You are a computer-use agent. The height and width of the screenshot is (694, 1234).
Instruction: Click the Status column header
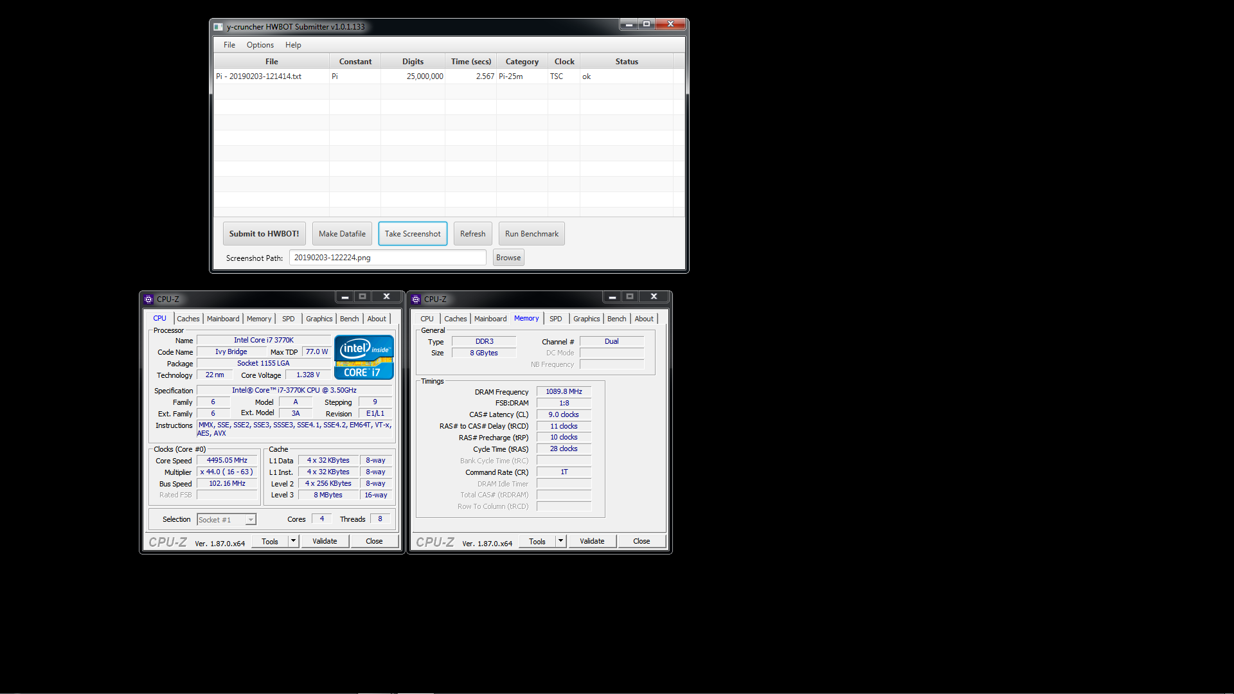(x=627, y=62)
